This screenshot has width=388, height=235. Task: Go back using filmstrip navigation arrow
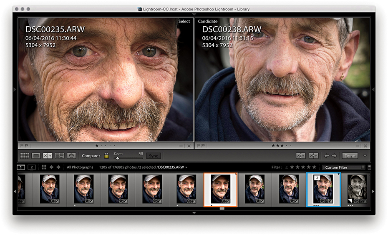tap(51, 167)
